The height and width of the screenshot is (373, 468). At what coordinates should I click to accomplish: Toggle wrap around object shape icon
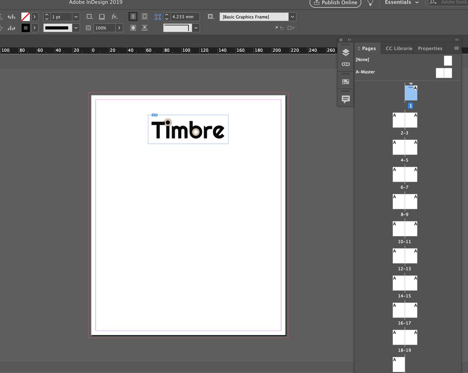tap(133, 28)
